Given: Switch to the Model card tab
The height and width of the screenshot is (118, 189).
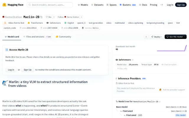Looking at the screenshot, I should tap(12, 37).
